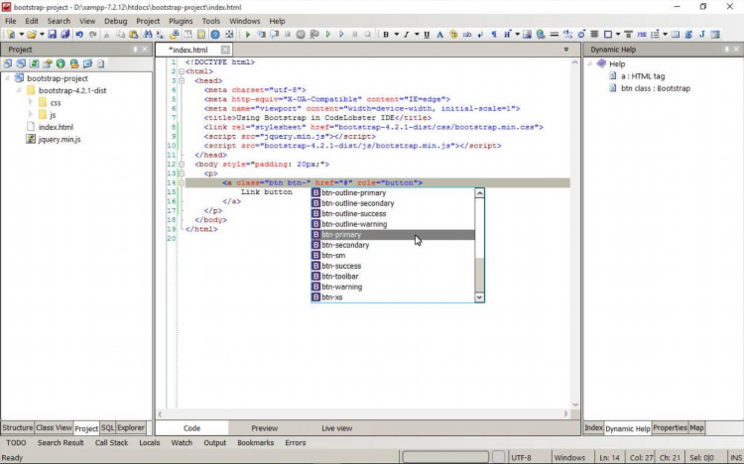Click the green globe icon in Project panel

click(61, 63)
